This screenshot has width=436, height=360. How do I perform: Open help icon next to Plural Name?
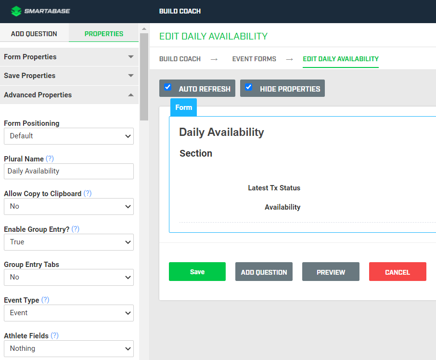point(50,159)
